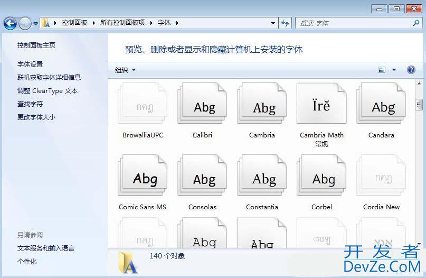Open 控制面板主页 link

click(x=36, y=45)
